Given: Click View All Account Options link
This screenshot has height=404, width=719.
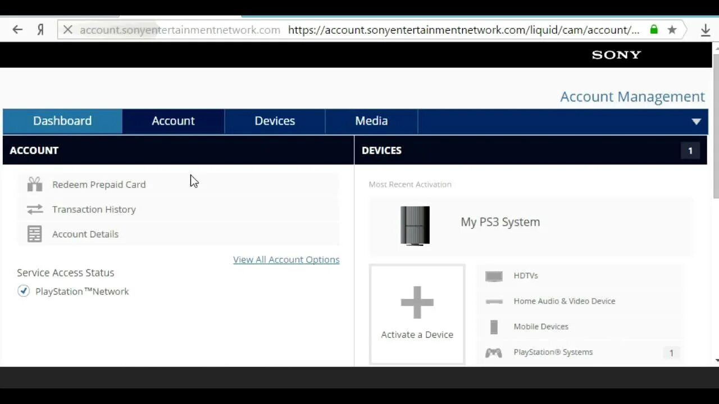Looking at the screenshot, I should [x=286, y=260].
